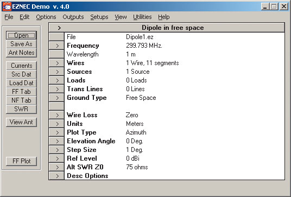Click the 'Desc Options' label
Image resolution: width=291 pixels, height=197 pixels.
(87, 176)
